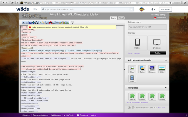
Task: Insert an internal link with the Ab button
Action: (30, 23)
